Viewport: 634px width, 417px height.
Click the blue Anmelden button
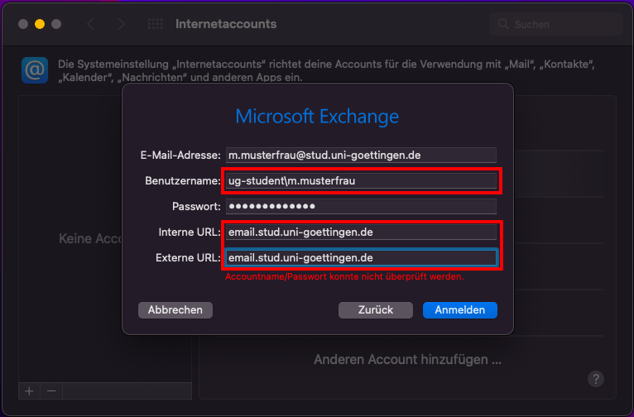click(x=459, y=310)
